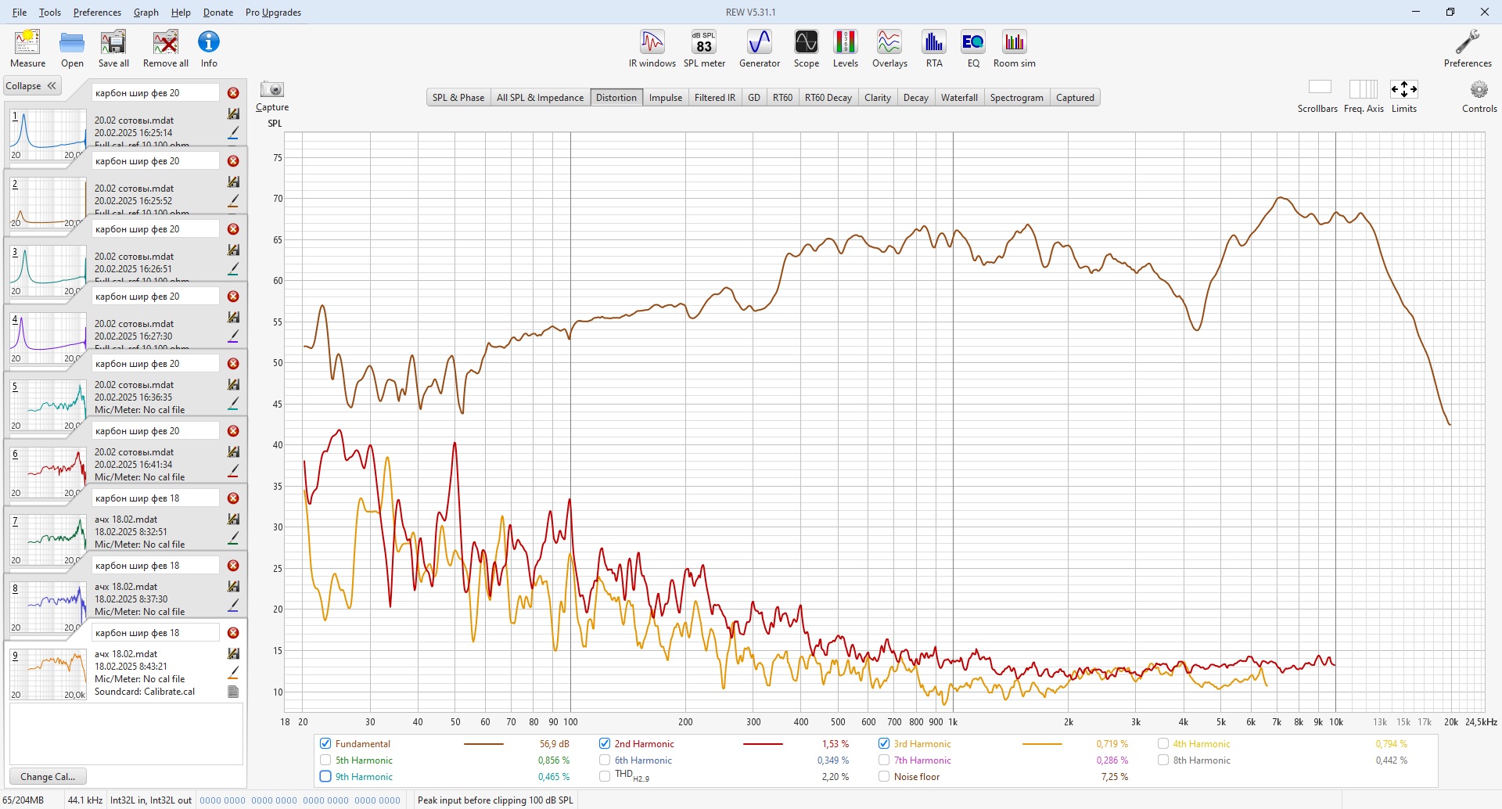Open graph Limits control
This screenshot has height=809, width=1502.
click(1403, 96)
